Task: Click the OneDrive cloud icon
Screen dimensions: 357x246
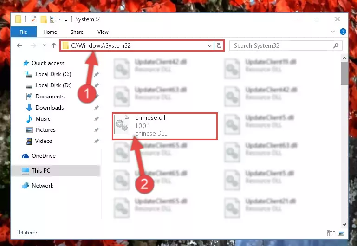Action: tap(26, 156)
